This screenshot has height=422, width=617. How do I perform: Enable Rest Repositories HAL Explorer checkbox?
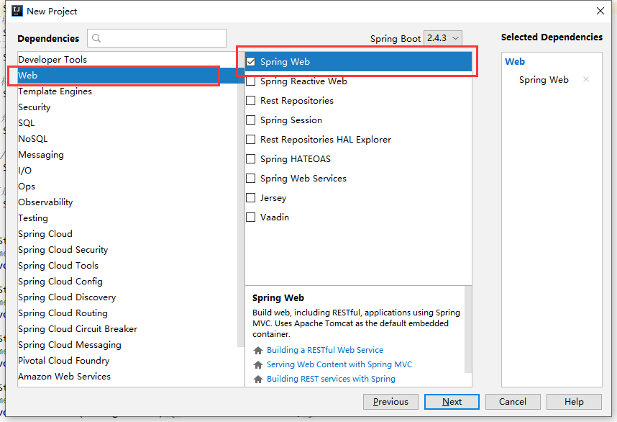(251, 140)
